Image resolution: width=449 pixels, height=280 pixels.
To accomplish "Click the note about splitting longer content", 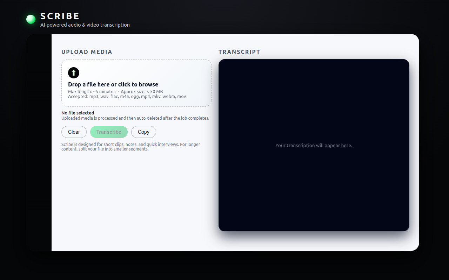I will coord(130,146).
